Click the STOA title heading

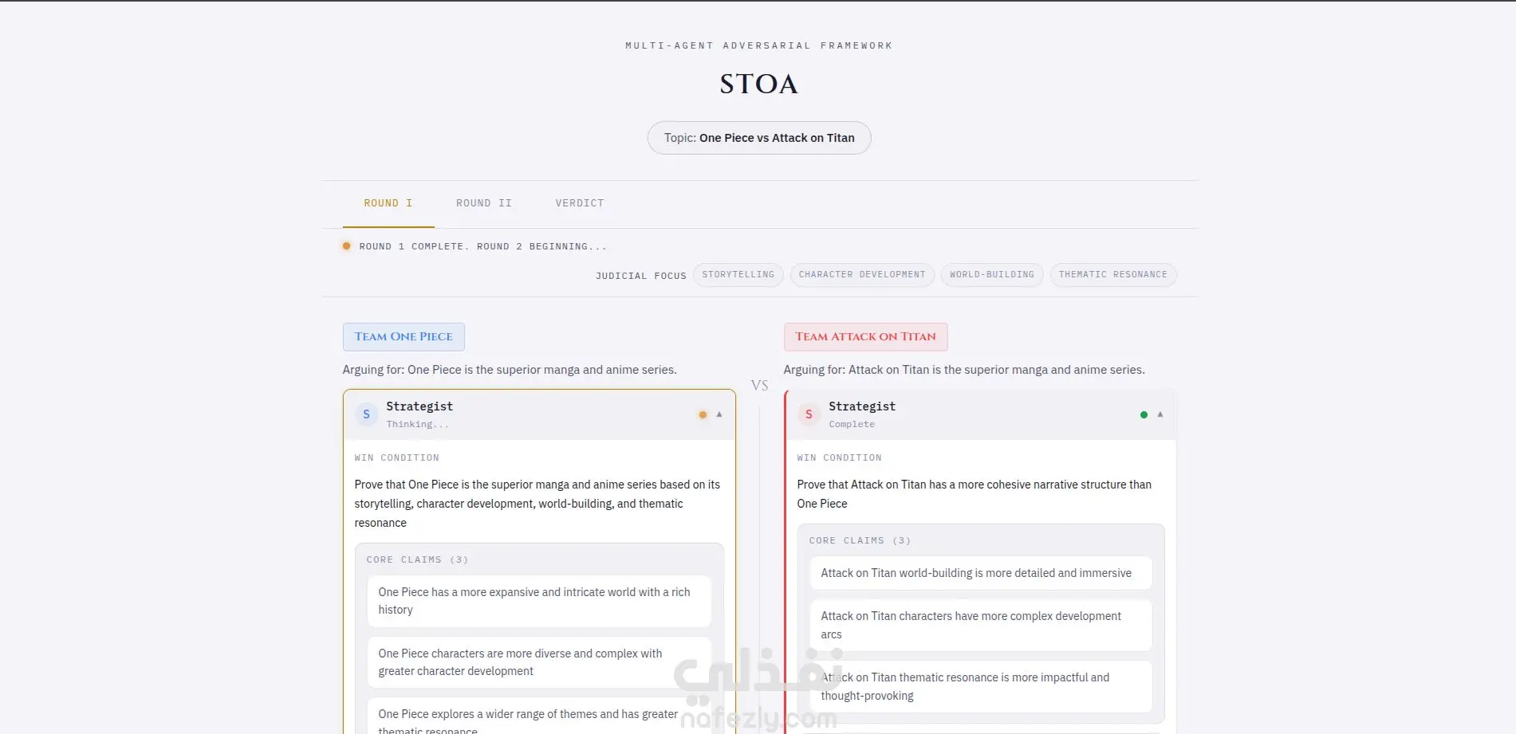759,84
